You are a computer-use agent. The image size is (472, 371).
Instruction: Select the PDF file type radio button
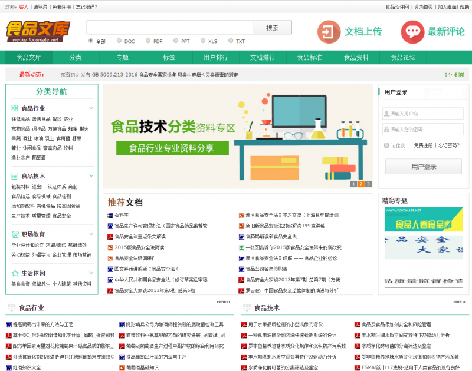pos(147,41)
